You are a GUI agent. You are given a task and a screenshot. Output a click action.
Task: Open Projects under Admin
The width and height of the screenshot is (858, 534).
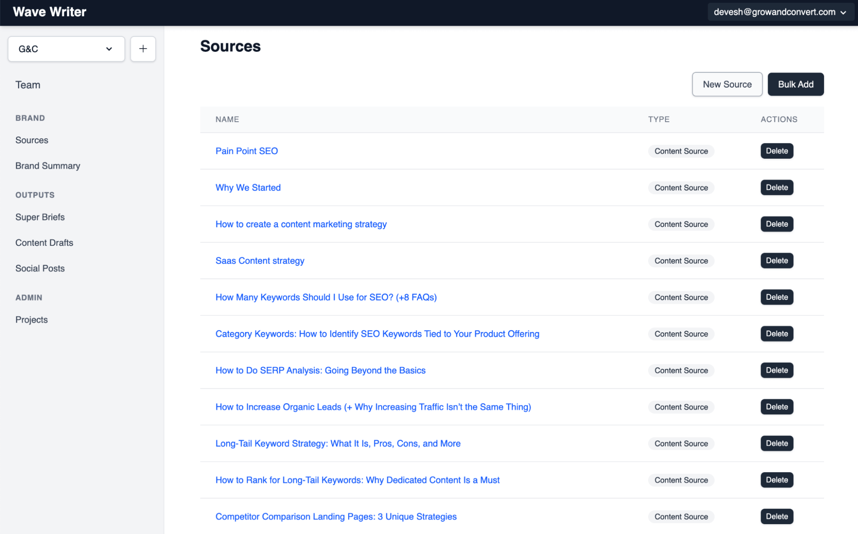(x=31, y=320)
